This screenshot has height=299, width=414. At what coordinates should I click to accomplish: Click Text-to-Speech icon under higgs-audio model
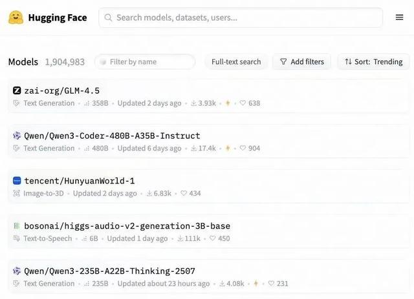17,239
